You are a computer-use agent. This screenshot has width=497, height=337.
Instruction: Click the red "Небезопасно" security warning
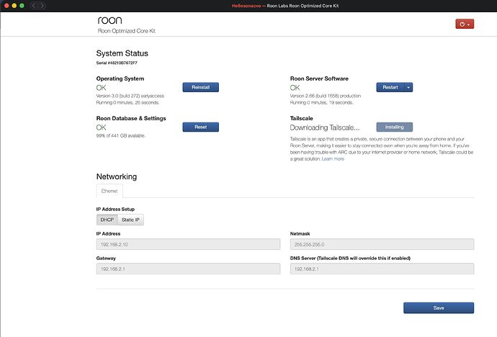(246, 6)
